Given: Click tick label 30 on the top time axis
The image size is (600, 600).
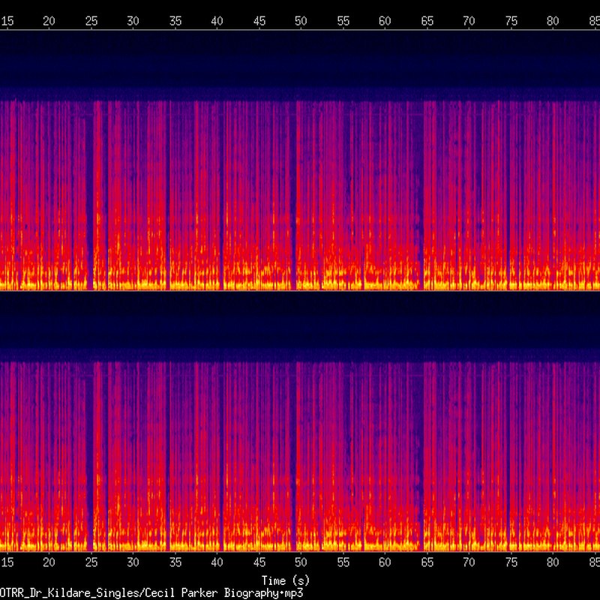Looking at the screenshot, I should pos(133,21).
